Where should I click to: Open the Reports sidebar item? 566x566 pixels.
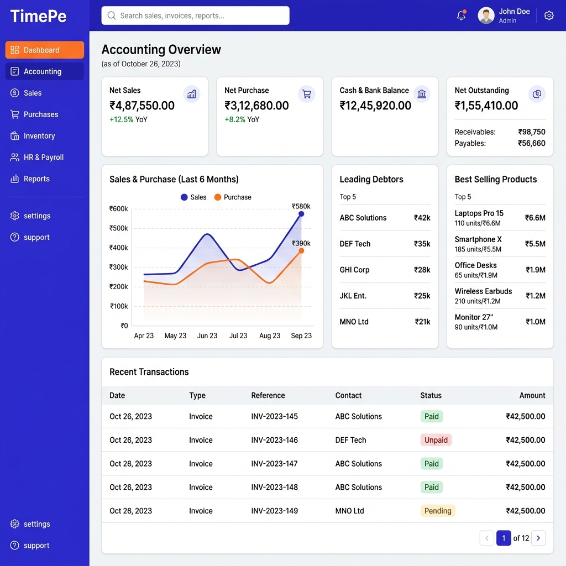tap(45, 179)
